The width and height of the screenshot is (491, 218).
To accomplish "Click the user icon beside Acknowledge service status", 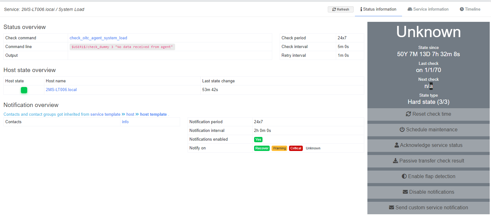I will (397, 145).
